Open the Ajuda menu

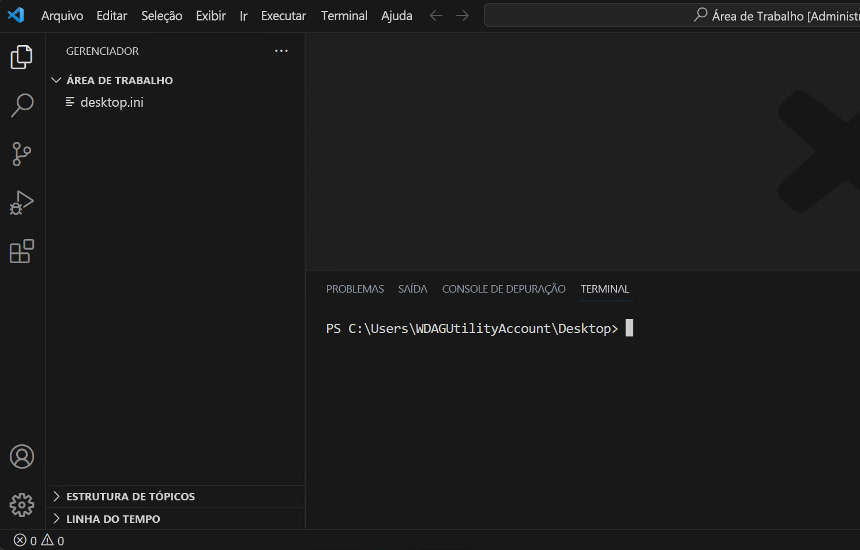pyautogui.click(x=397, y=16)
